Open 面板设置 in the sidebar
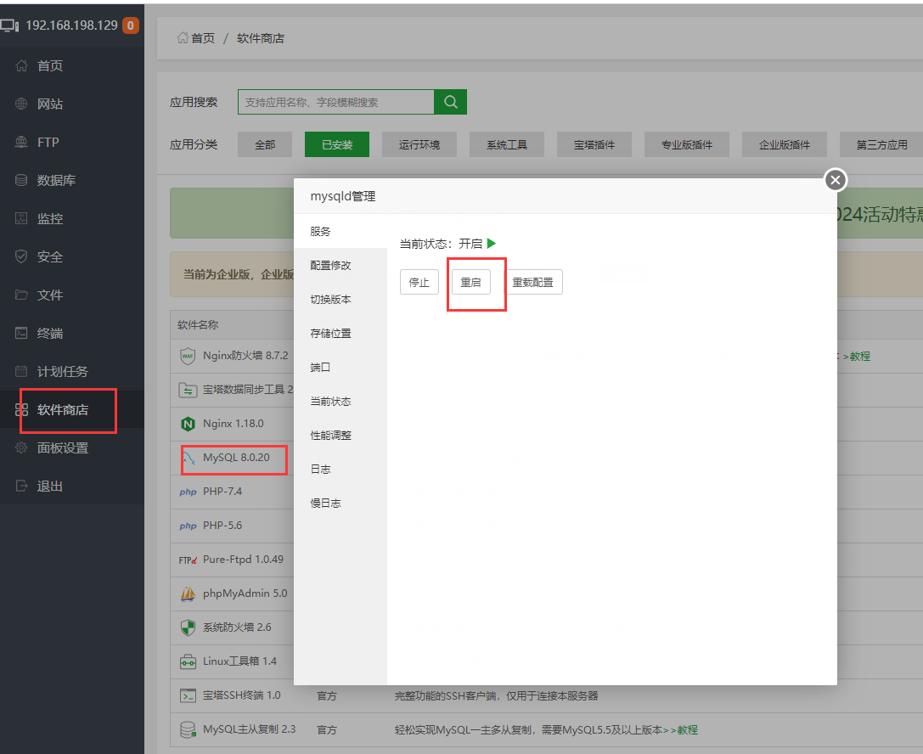This screenshot has height=754, width=923. tap(62, 448)
